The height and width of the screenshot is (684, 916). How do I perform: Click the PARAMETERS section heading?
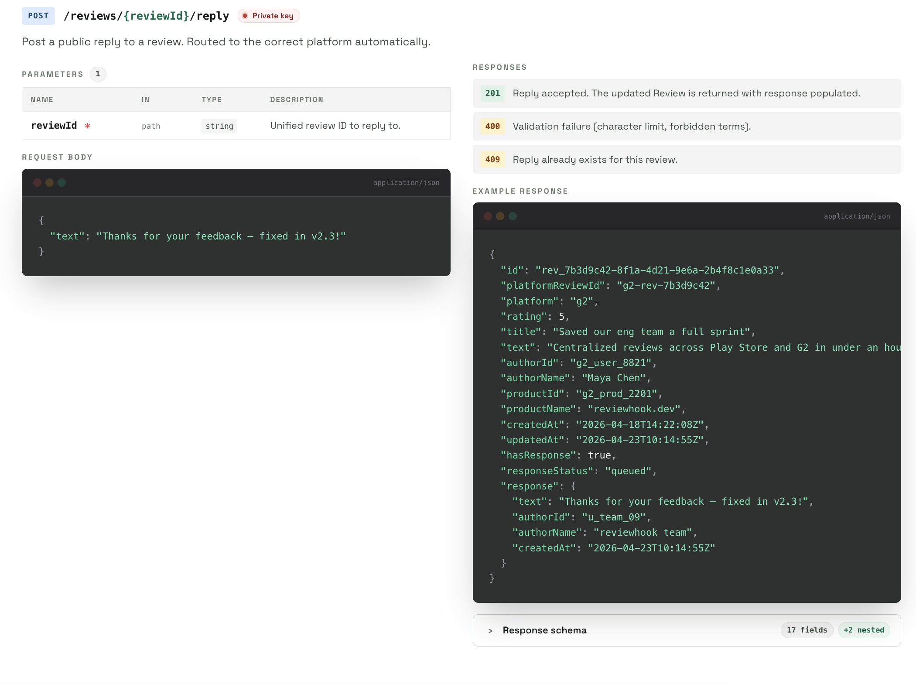(52, 74)
